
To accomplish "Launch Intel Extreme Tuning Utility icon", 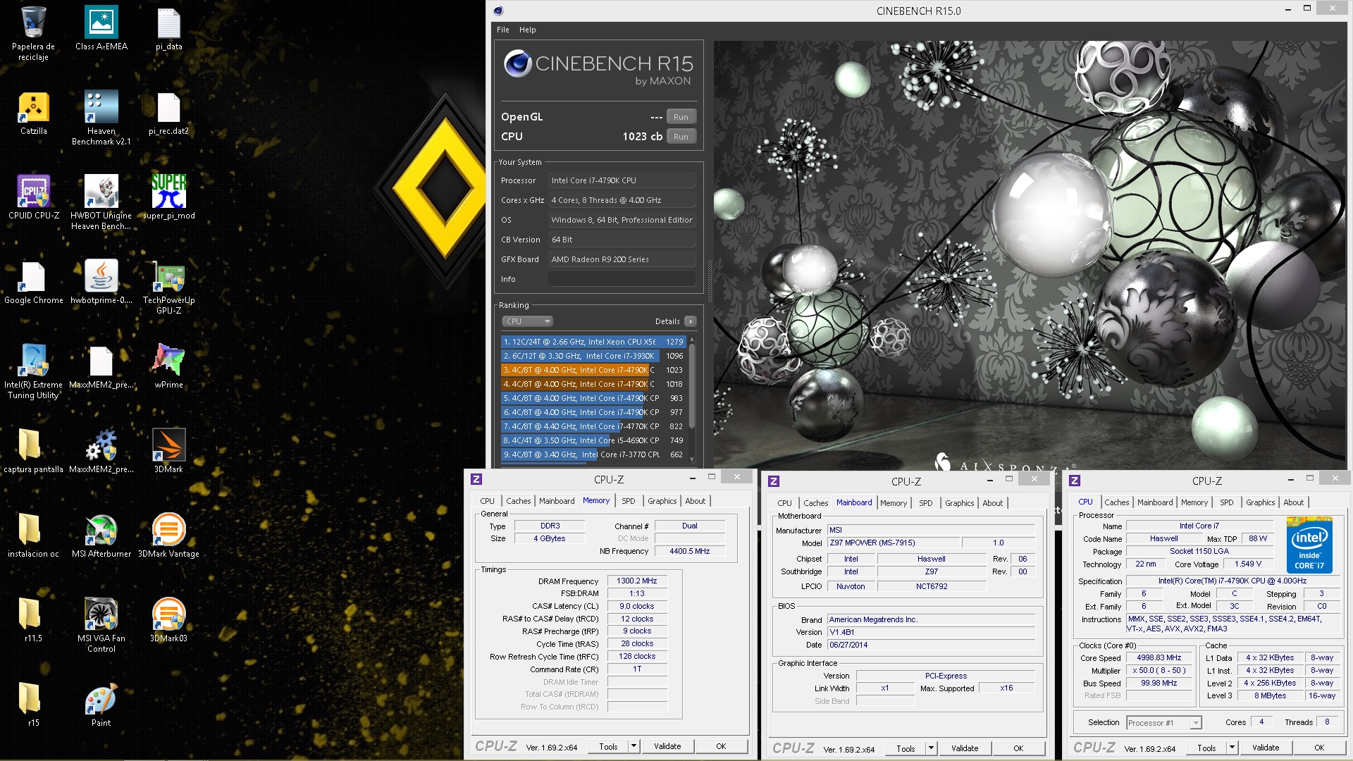I will [34, 361].
